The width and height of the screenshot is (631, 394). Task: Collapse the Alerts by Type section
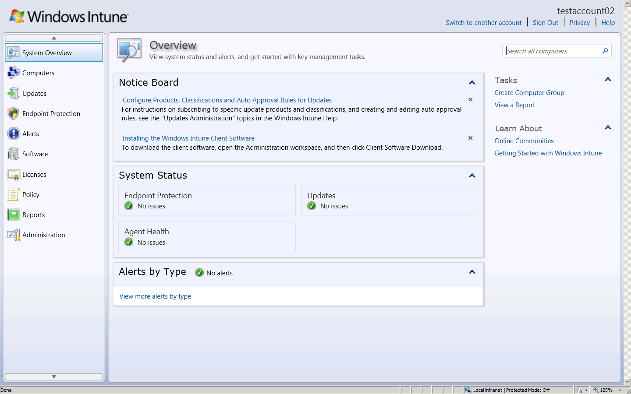[x=472, y=272]
